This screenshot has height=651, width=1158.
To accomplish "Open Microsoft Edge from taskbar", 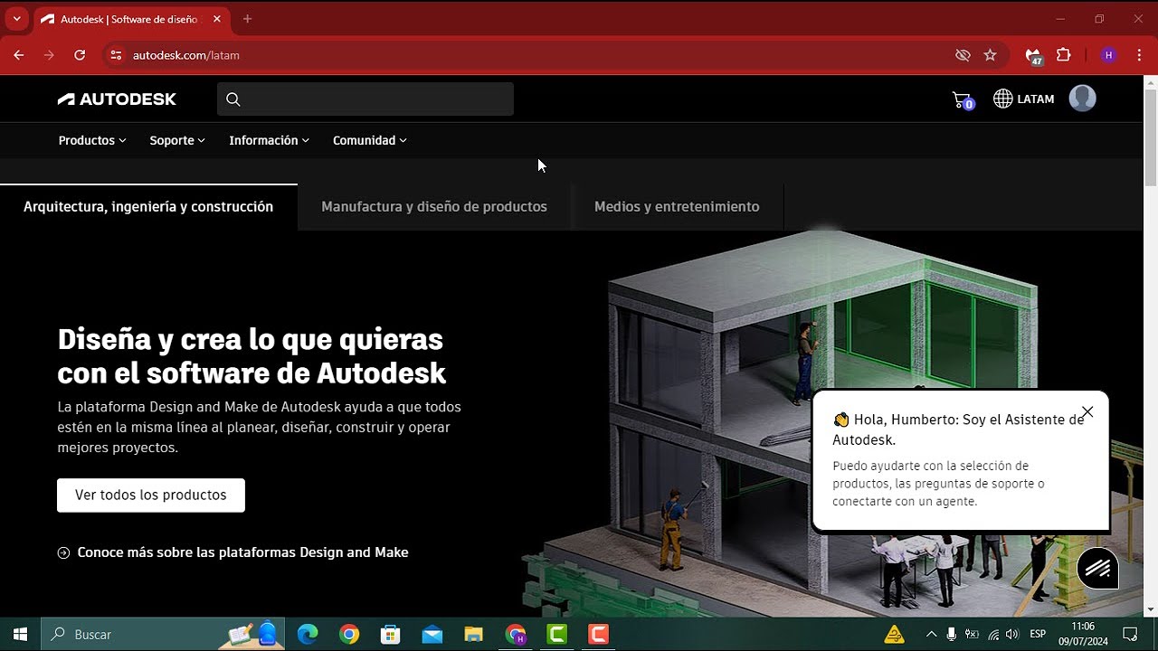I will click(x=308, y=634).
